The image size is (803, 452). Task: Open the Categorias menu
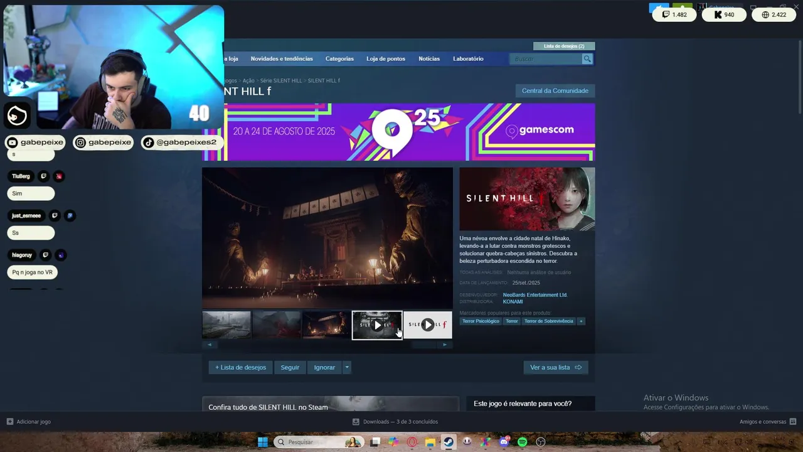pos(339,59)
